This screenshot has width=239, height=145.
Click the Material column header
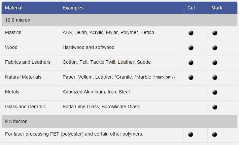click(14, 8)
